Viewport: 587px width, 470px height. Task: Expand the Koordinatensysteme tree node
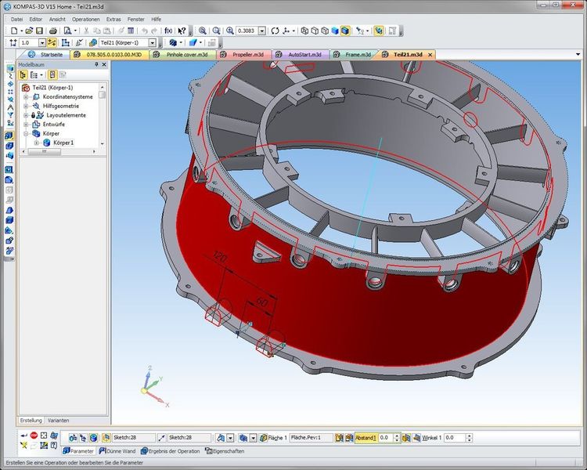26,96
